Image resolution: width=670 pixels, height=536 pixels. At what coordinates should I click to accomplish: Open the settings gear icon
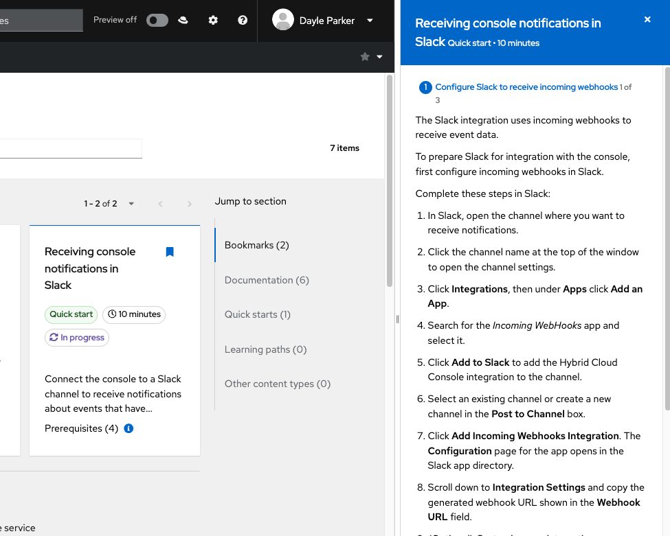tap(213, 21)
